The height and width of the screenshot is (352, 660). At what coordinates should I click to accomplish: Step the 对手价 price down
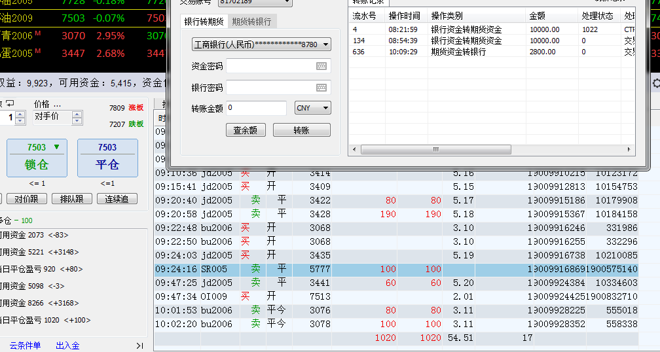[77, 121]
